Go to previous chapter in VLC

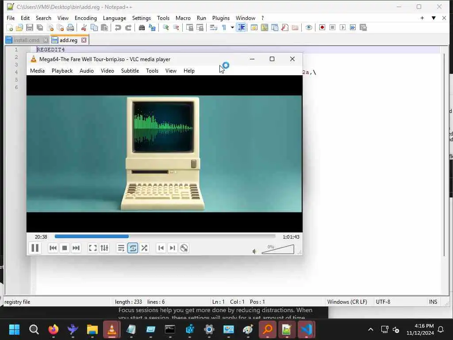161,248
